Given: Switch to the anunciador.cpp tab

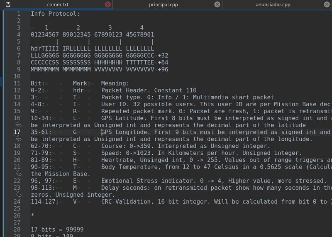Looking at the screenshot, I should tap(273, 5).
